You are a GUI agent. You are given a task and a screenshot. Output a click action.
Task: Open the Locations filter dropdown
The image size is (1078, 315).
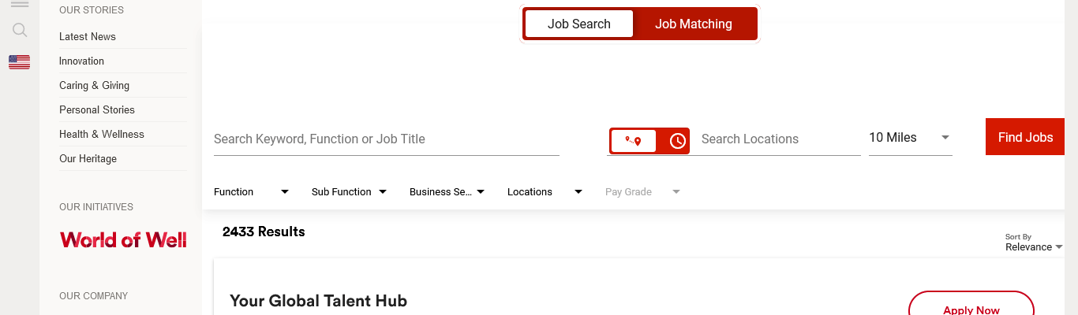pyautogui.click(x=545, y=192)
